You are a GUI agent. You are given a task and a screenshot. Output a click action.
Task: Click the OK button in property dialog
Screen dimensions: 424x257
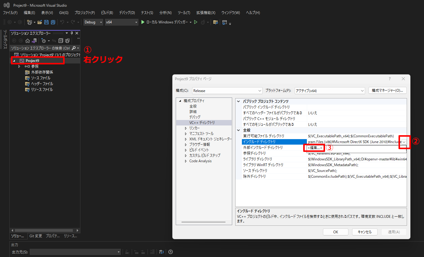tap(335, 232)
